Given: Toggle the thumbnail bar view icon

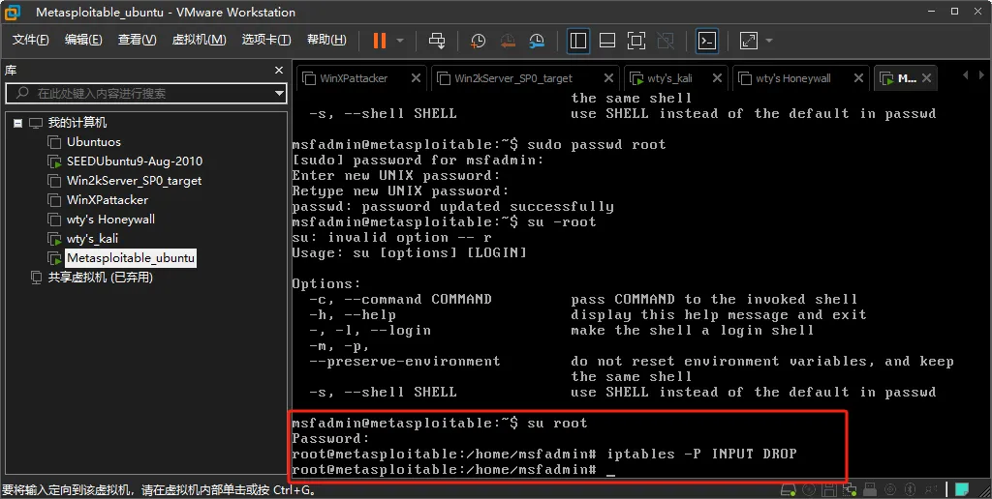Looking at the screenshot, I should click(607, 41).
